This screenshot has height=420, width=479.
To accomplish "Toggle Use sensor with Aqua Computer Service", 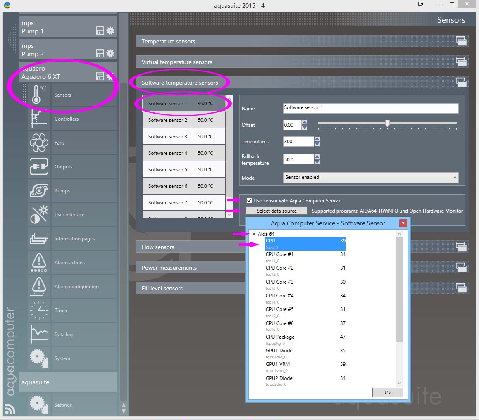I will pyautogui.click(x=249, y=201).
